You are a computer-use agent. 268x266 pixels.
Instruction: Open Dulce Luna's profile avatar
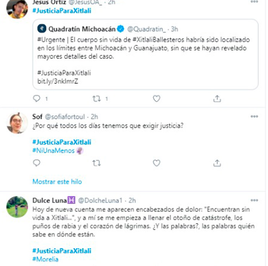point(17,207)
